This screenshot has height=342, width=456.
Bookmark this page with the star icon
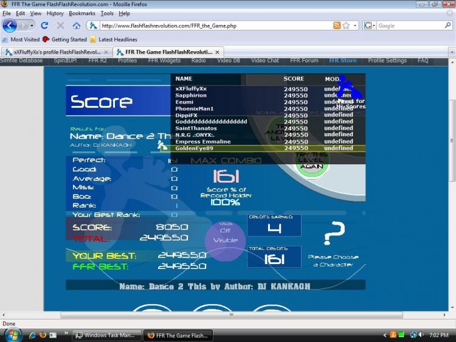pyautogui.click(x=346, y=26)
